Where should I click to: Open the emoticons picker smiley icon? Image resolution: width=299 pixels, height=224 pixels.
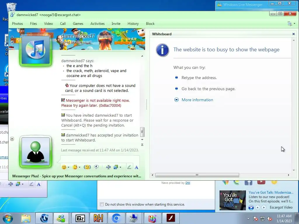click(64, 167)
